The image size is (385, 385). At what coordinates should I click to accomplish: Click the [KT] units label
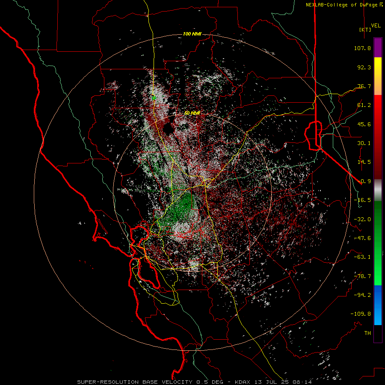point(365,30)
